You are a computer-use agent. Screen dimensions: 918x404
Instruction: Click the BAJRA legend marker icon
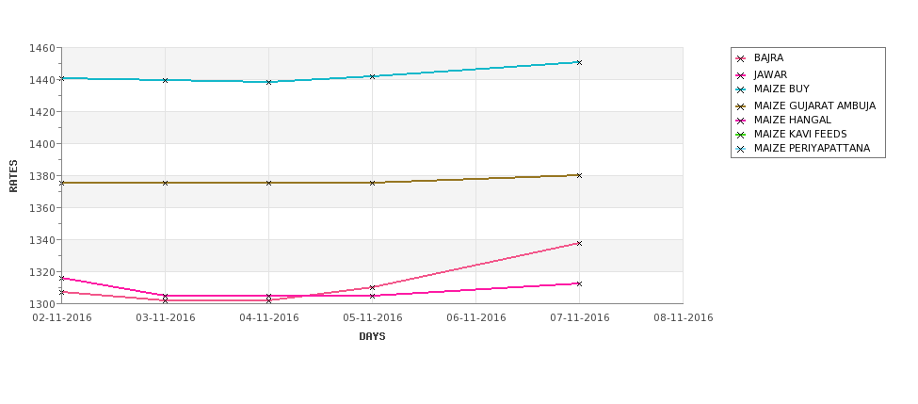point(741,58)
